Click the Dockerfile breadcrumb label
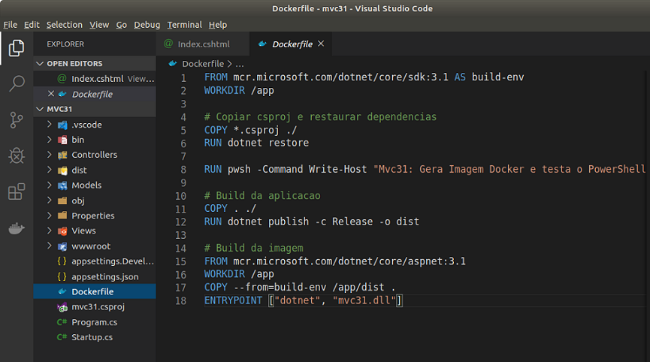 click(x=203, y=64)
